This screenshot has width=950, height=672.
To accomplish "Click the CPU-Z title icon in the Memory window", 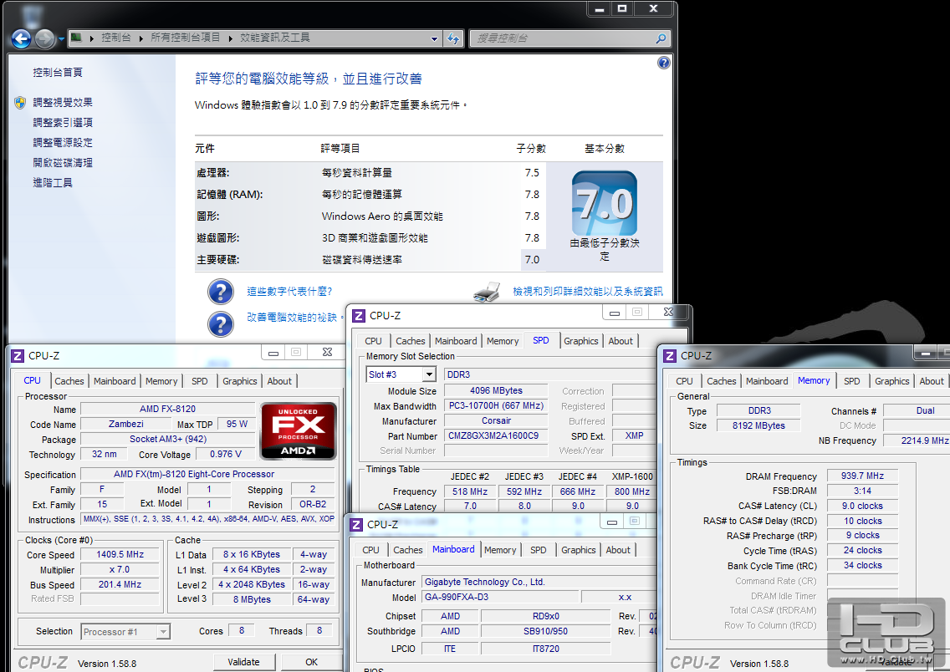I will click(x=670, y=356).
